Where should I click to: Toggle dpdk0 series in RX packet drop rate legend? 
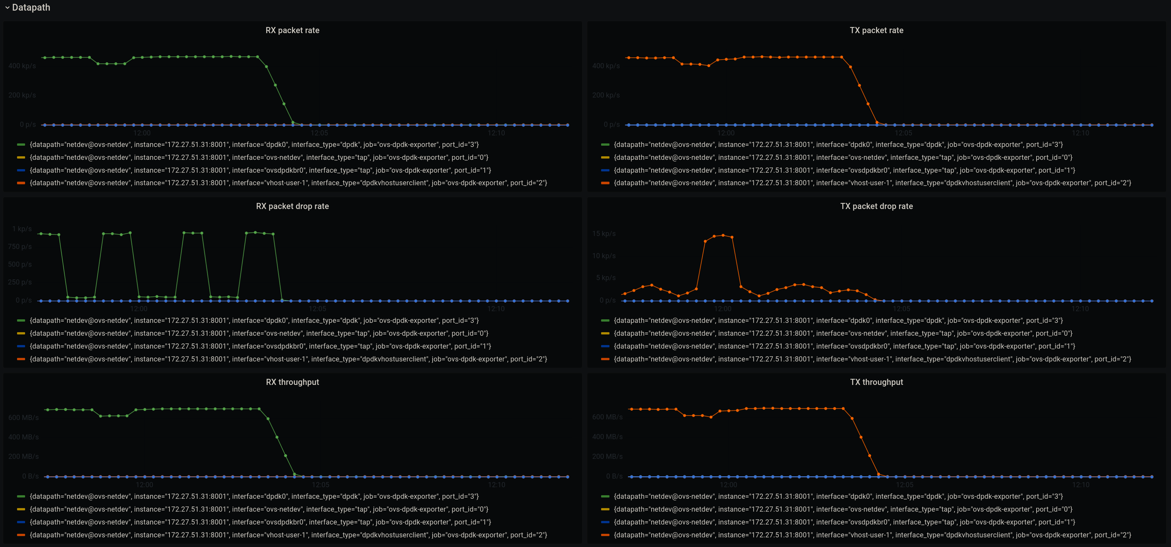tap(254, 321)
